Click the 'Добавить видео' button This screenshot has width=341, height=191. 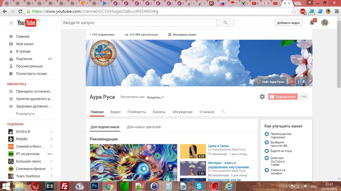[288, 23]
